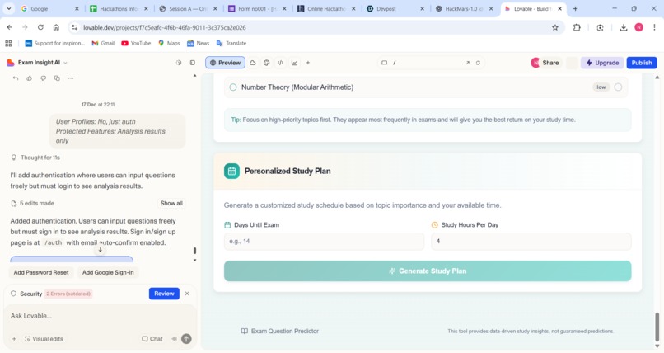Undo the last message with revert arrow
664x353 pixels.
16,78
